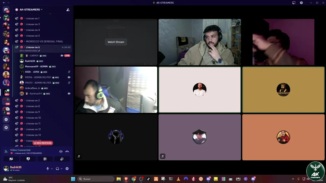326x183 pixels.
Task: Click the server icon with 2K+ badge
Action: pyautogui.click(x=6, y=92)
